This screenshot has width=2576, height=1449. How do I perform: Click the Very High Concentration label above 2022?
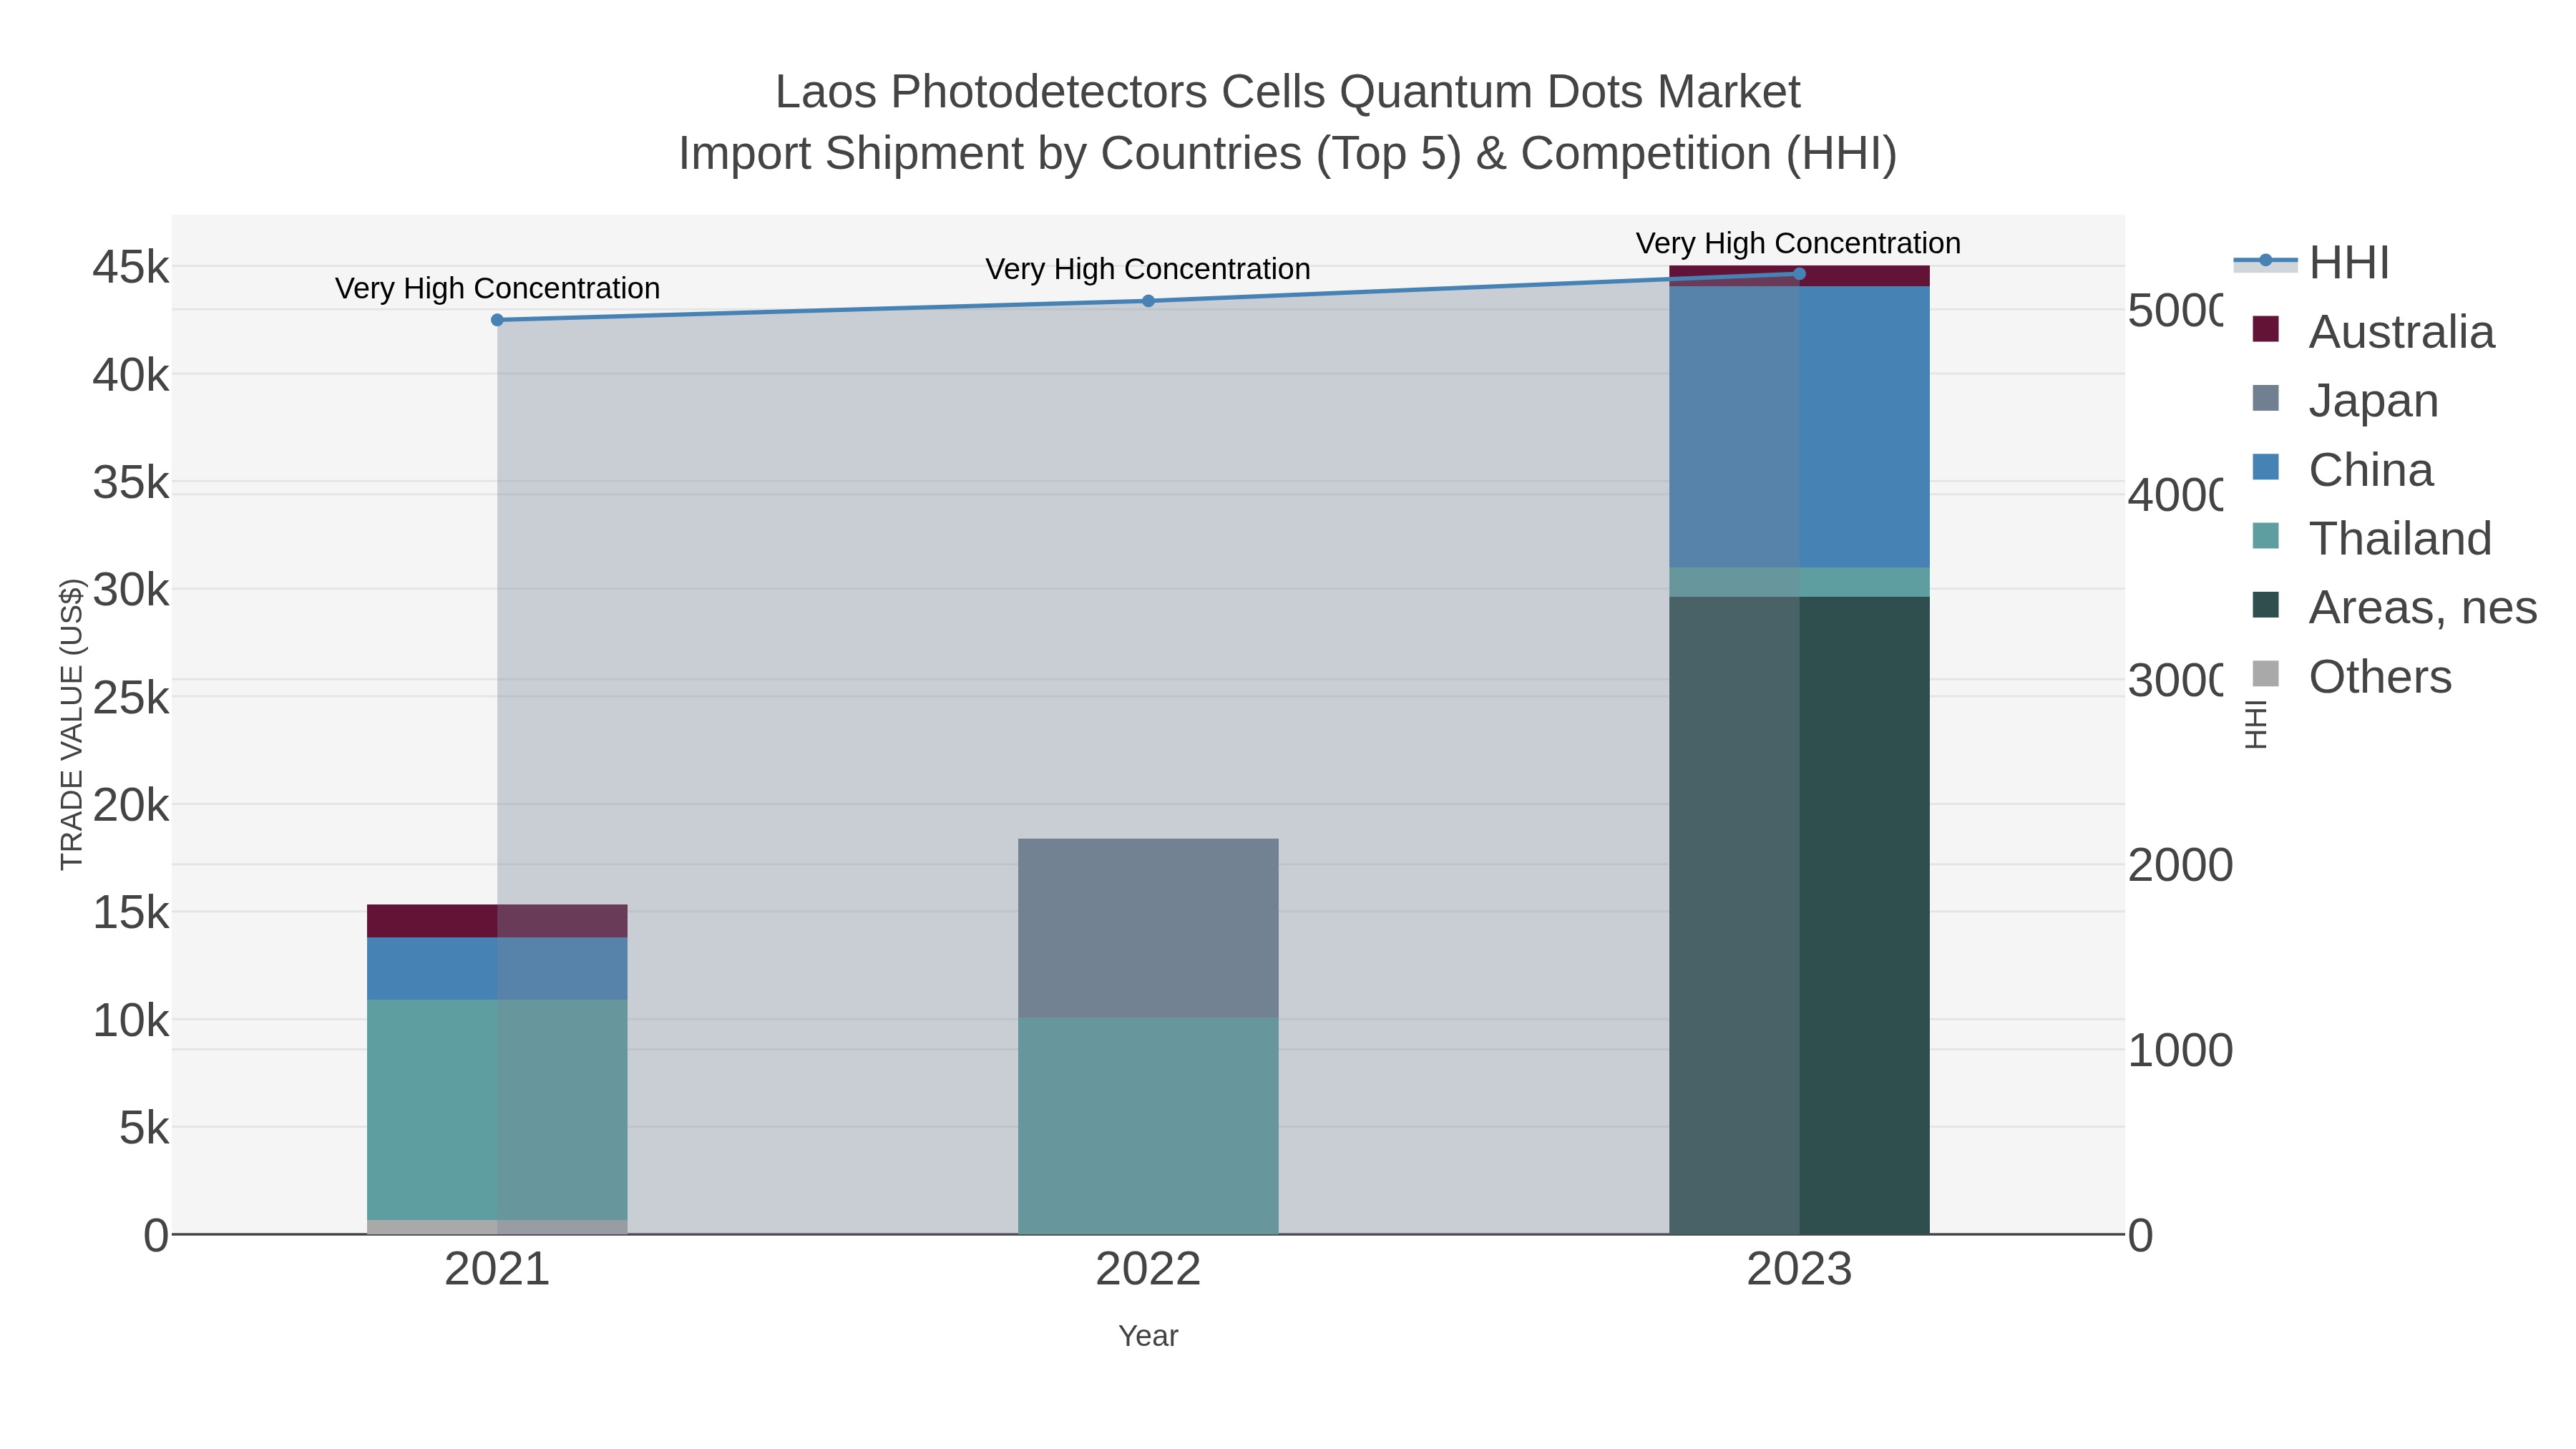pos(1148,269)
